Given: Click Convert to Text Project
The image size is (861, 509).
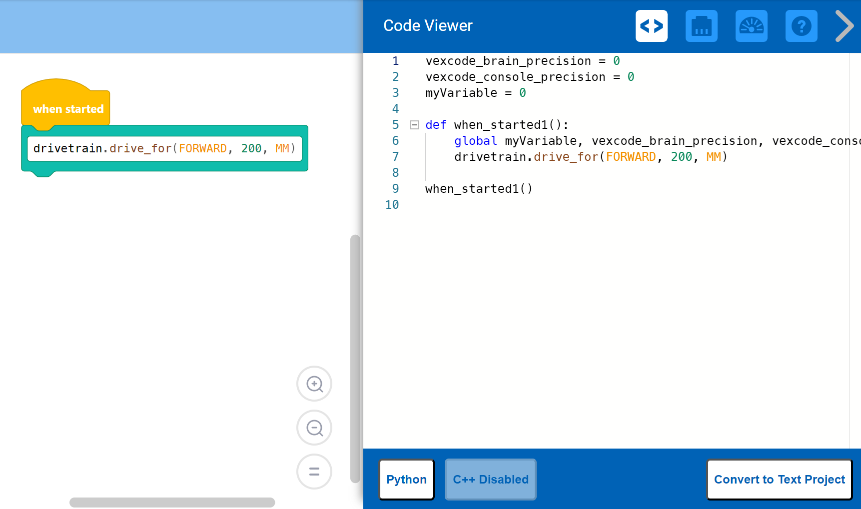Looking at the screenshot, I should [779, 479].
